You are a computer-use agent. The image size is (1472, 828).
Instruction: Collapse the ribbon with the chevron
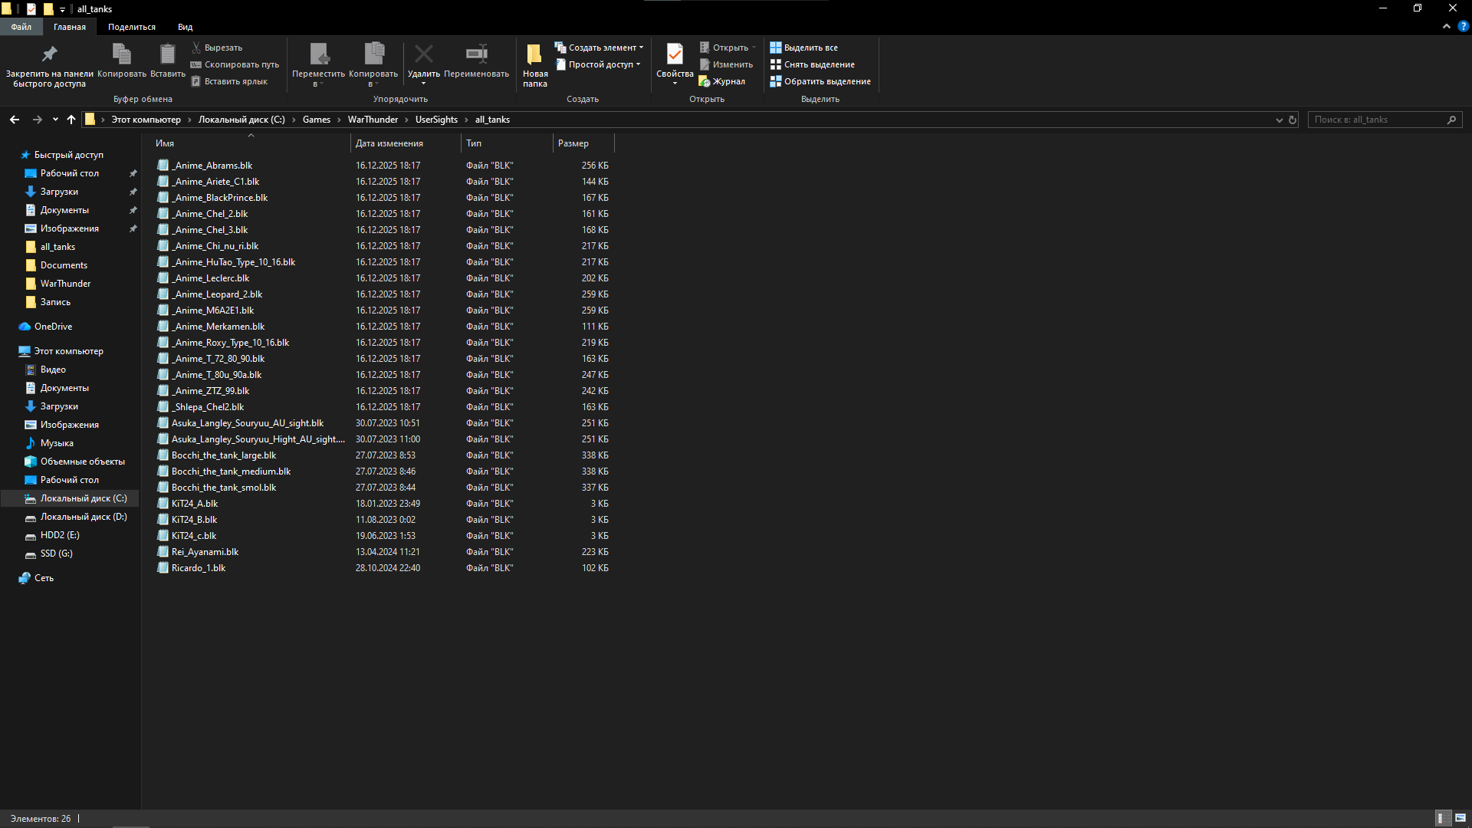1447,26
